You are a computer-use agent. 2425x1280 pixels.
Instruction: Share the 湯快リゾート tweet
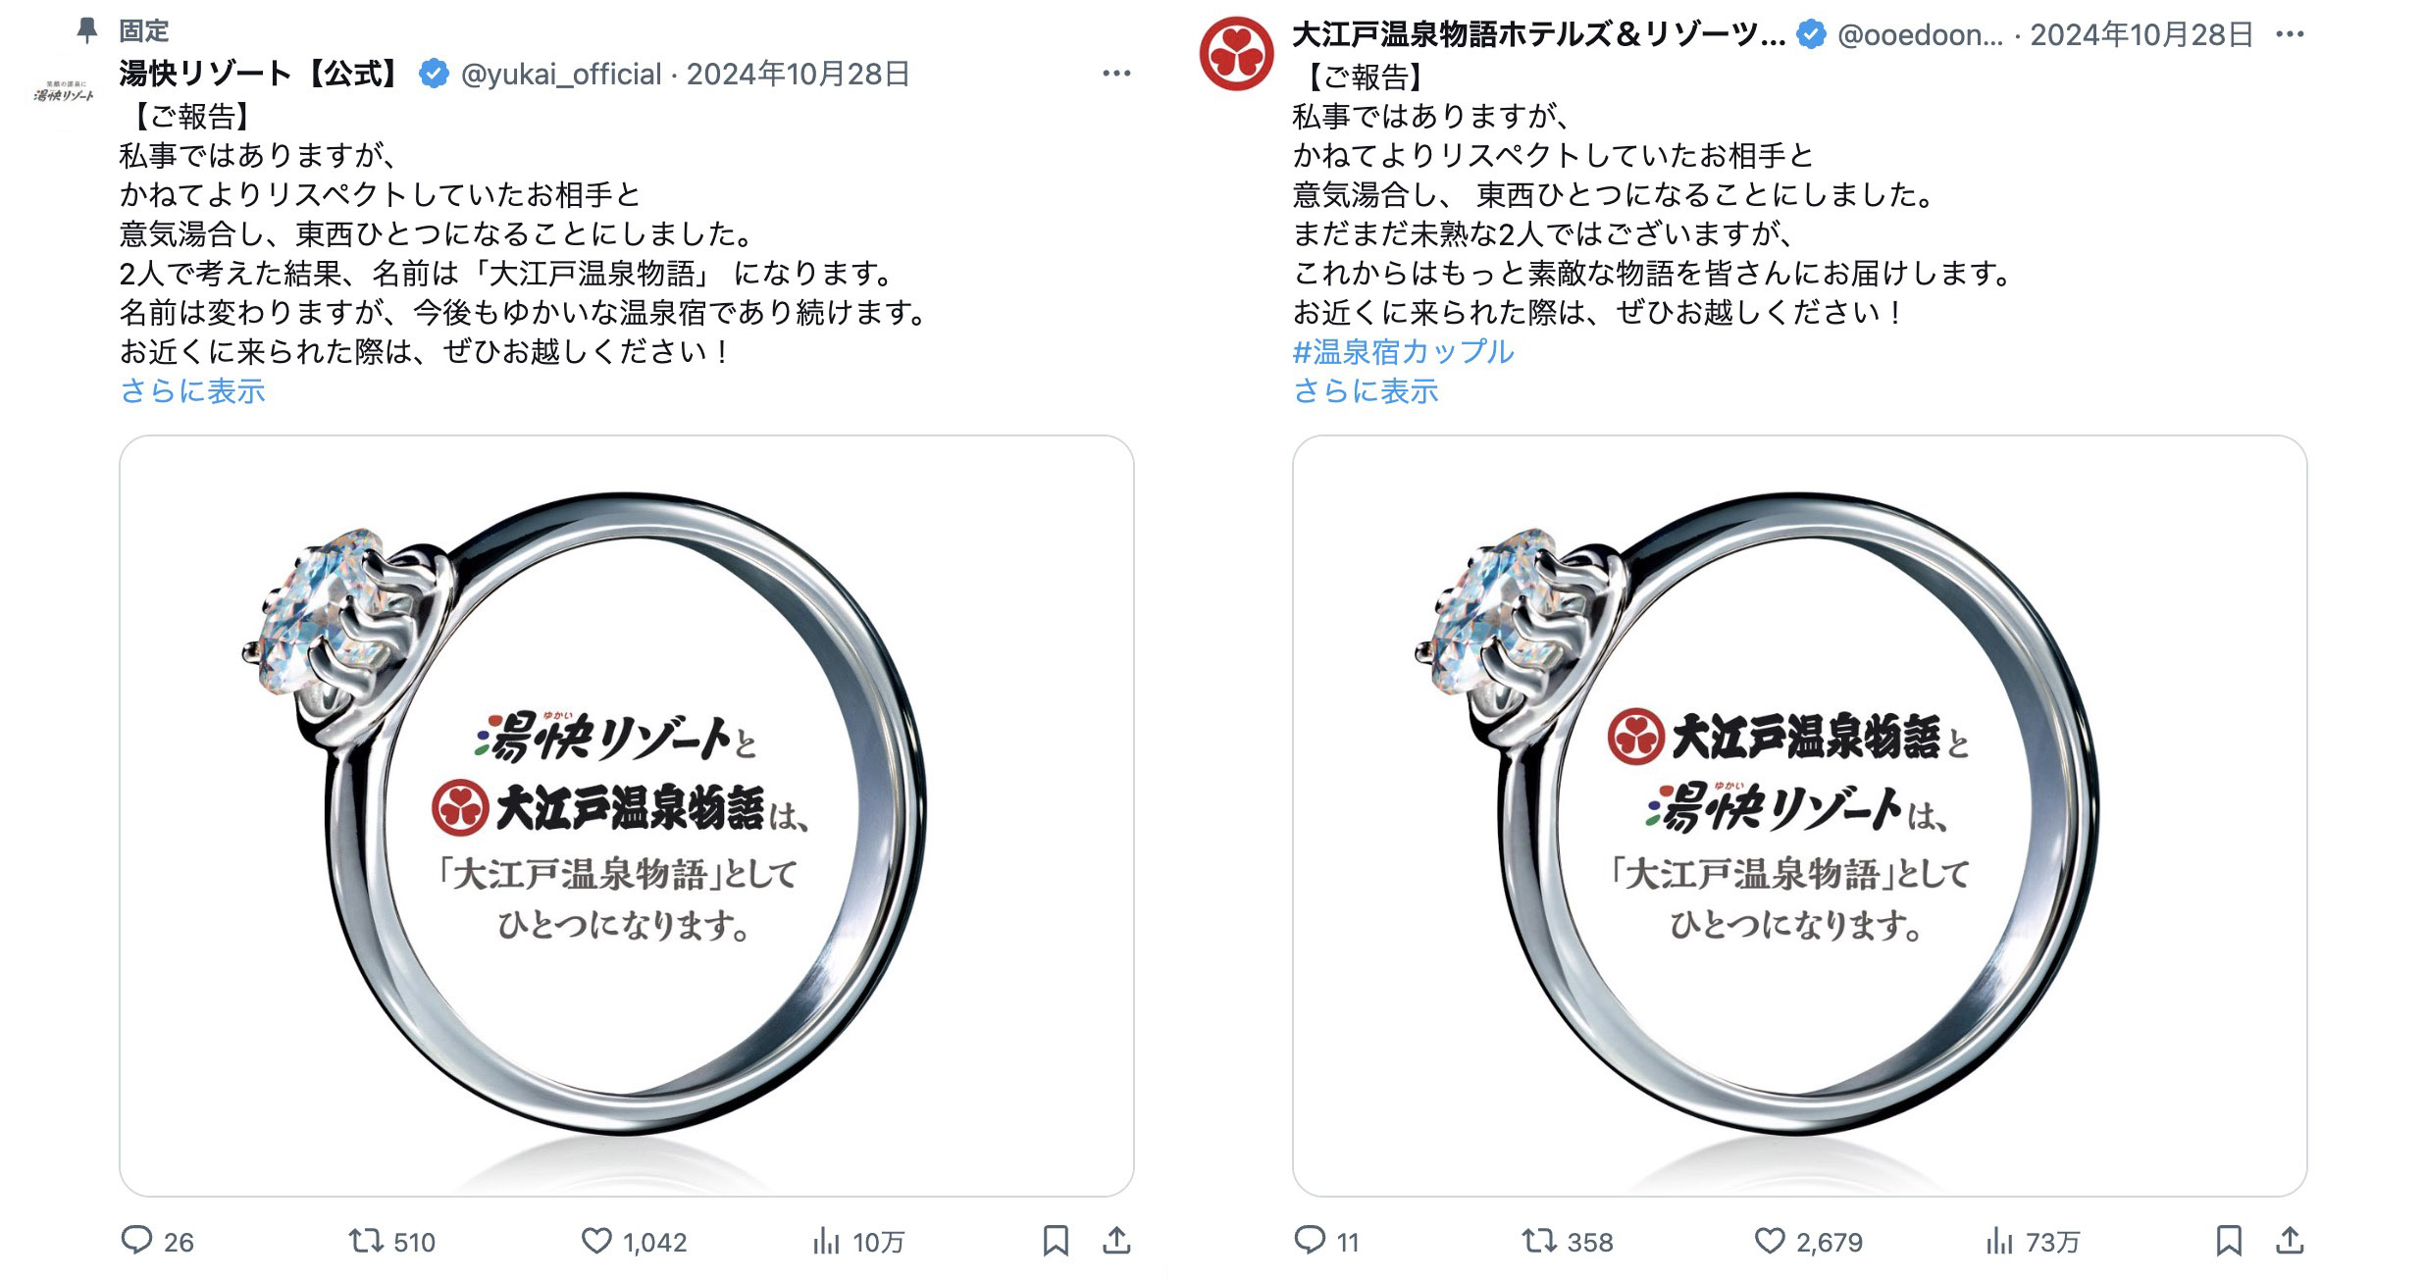click(1116, 1241)
